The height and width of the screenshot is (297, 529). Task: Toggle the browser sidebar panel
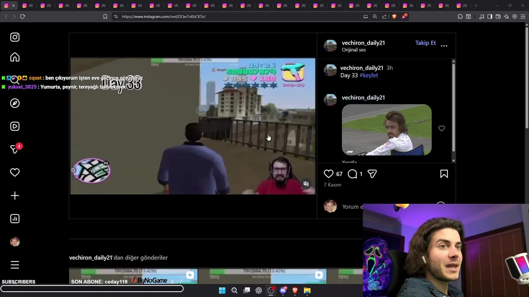point(490,16)
